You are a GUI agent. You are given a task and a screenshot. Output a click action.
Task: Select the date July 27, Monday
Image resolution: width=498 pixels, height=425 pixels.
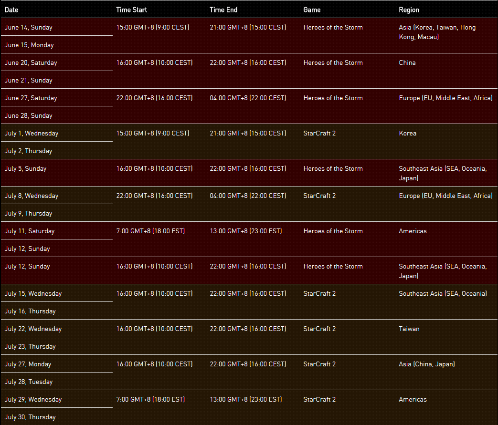pyautogui.click(x=28, y=364)
